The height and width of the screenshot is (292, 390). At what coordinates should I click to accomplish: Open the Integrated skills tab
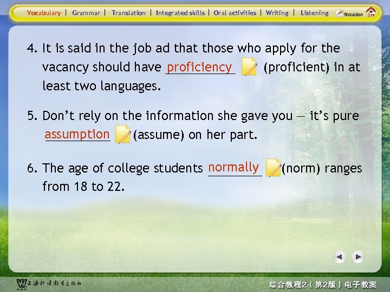(180, 12)
